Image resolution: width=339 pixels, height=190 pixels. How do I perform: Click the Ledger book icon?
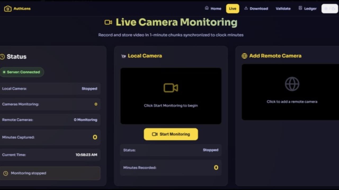pyautogui.click(x=300, y=8)
